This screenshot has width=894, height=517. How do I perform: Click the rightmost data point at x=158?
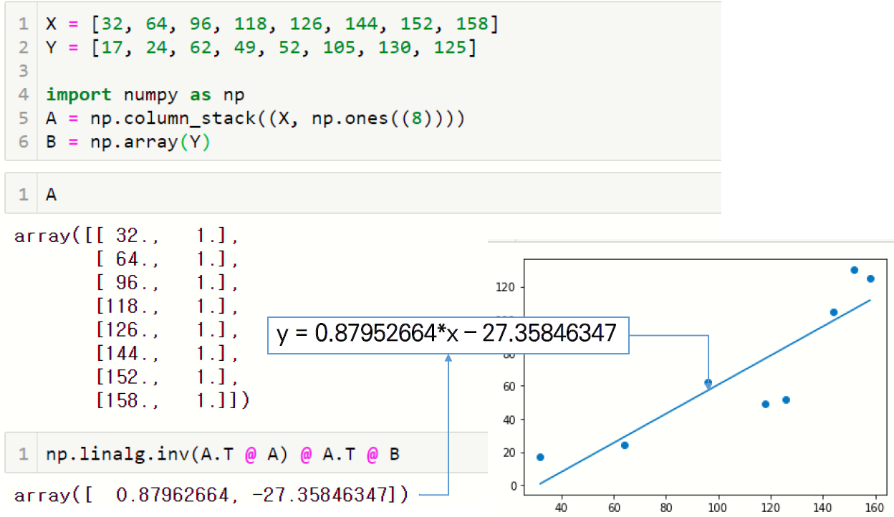[x=870, y=279]
